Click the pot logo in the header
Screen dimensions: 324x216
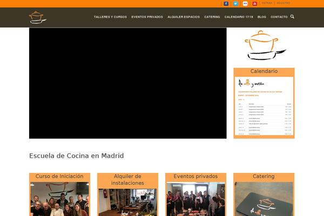coord(38,17)
